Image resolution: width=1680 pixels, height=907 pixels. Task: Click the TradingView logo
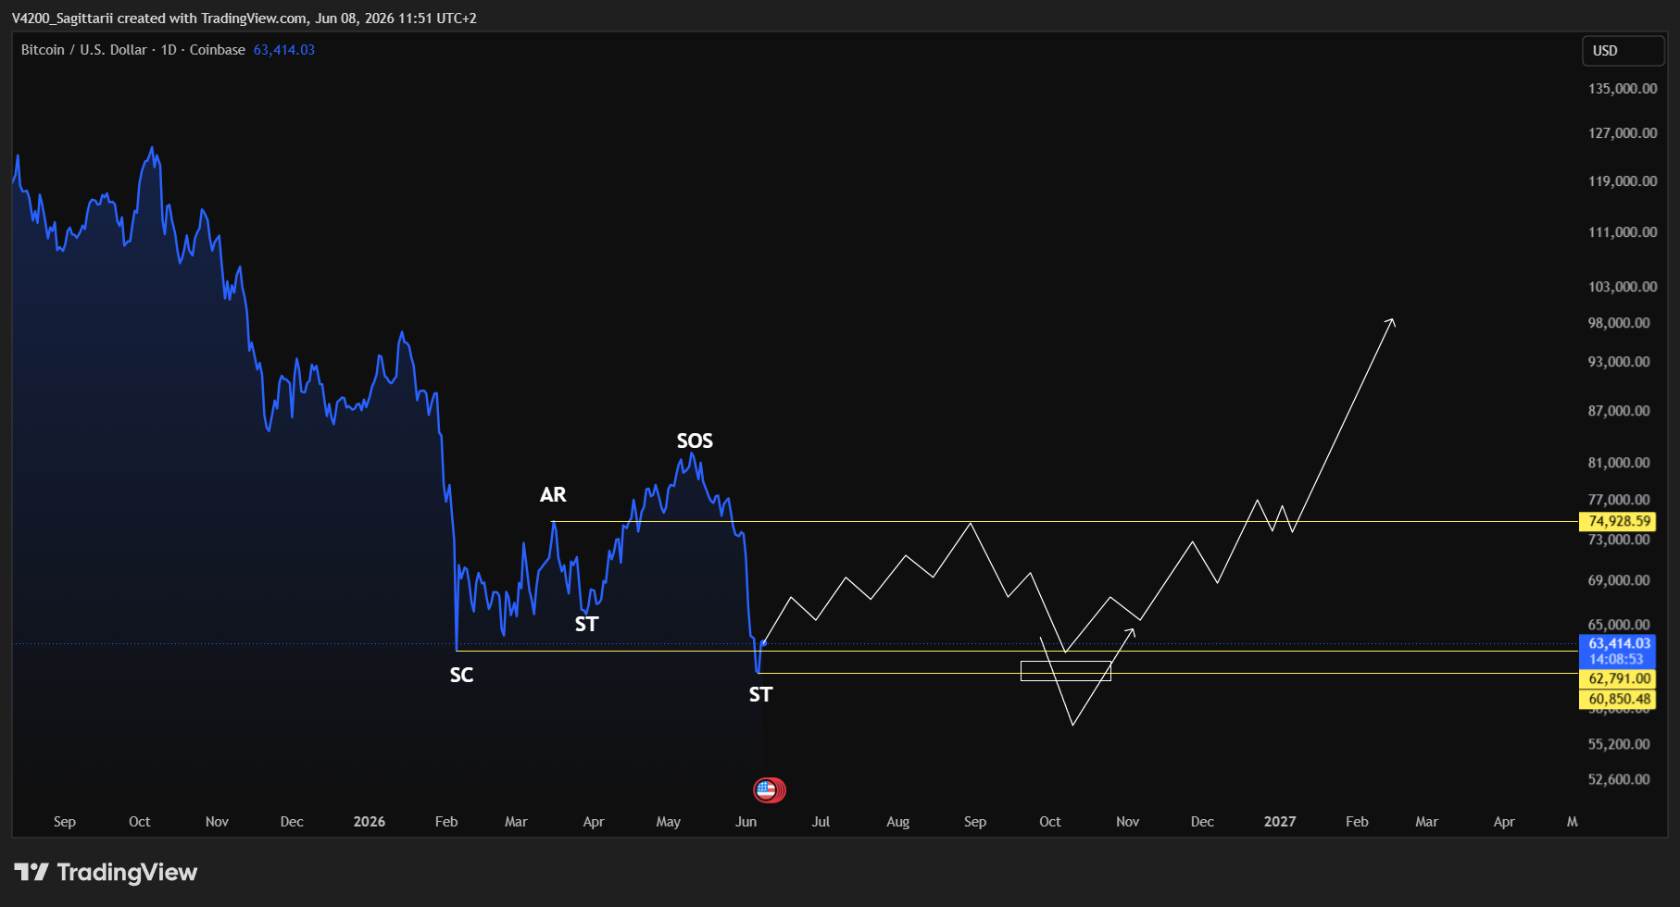click(x=106, y=872)
